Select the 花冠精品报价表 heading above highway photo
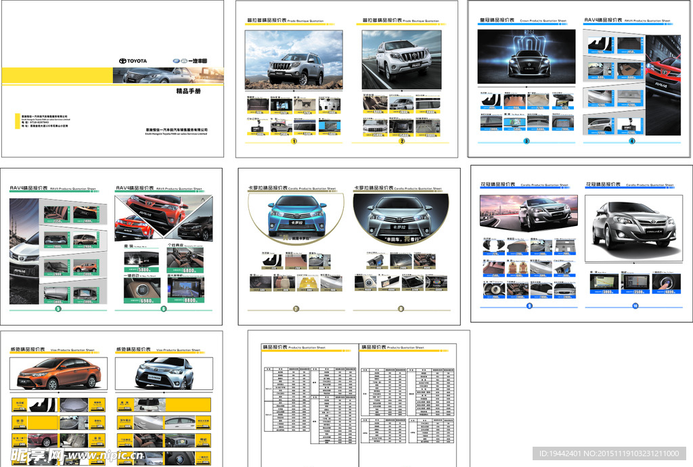 coord(498,184)
